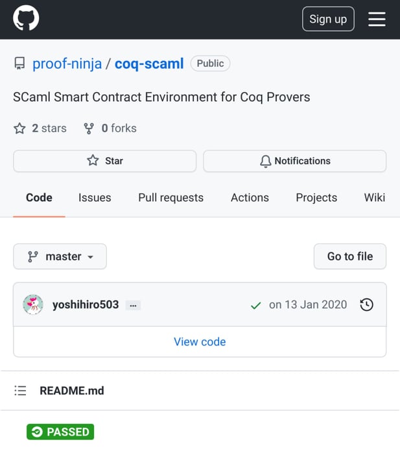The height and width of the screenshot is (468, 400).
Task: Click the forks count icon
Action: point(89,129)
